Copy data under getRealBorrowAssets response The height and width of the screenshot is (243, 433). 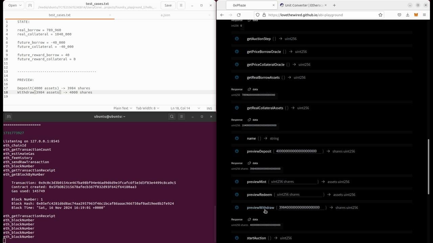253,89
